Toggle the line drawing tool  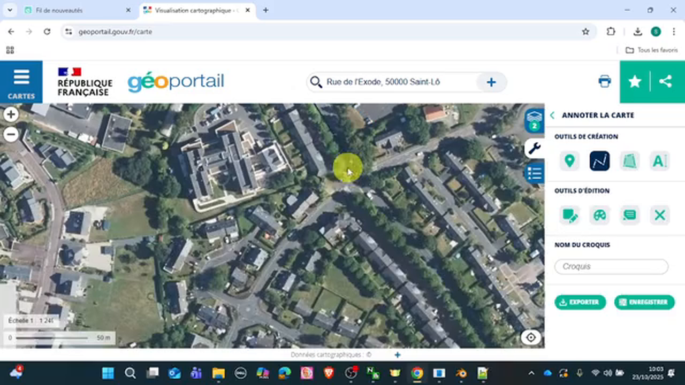click(599, 161)
